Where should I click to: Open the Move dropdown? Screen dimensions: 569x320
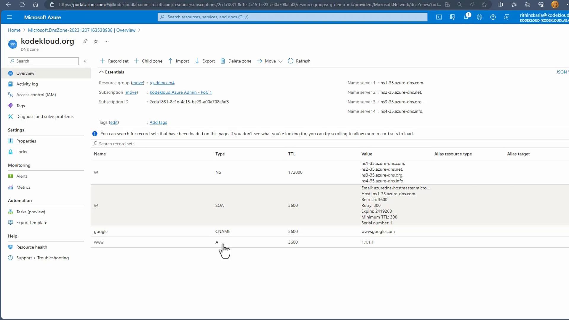tap(269, 61)
